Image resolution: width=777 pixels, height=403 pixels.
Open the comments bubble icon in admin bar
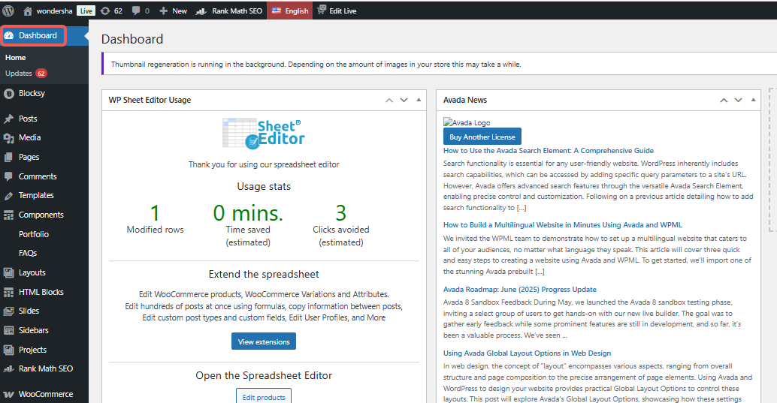pos(136,11)
